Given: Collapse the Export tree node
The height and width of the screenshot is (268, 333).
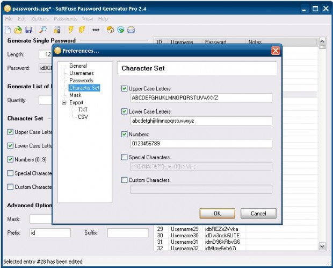Looking at the screenshot, I should coord(64,103).
